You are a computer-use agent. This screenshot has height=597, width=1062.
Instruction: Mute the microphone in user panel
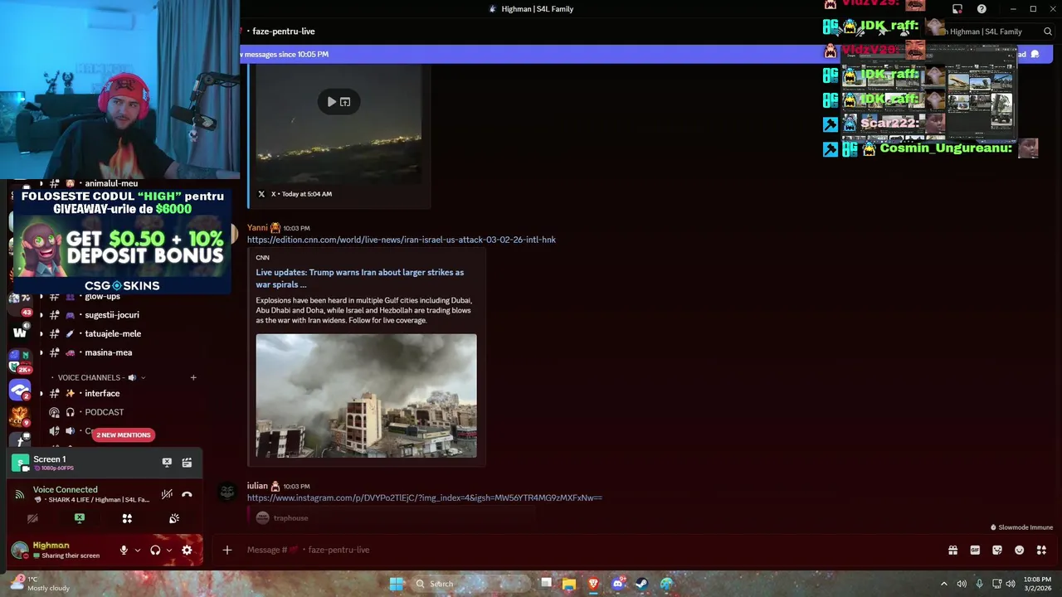(124, 550)
